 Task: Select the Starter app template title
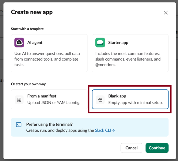[118, 42]
